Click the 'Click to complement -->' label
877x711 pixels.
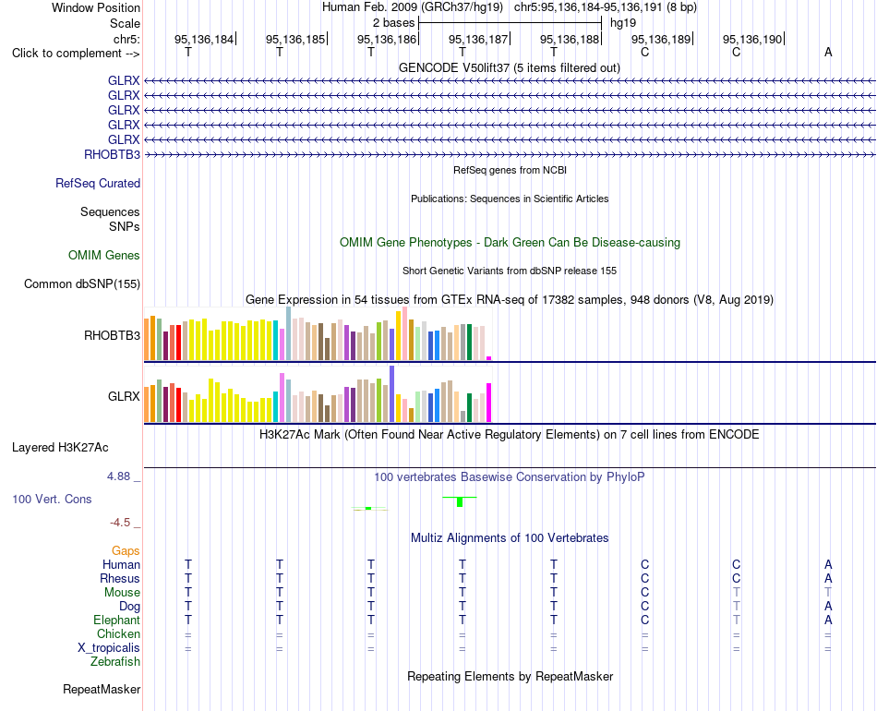(x=76, y=54)
